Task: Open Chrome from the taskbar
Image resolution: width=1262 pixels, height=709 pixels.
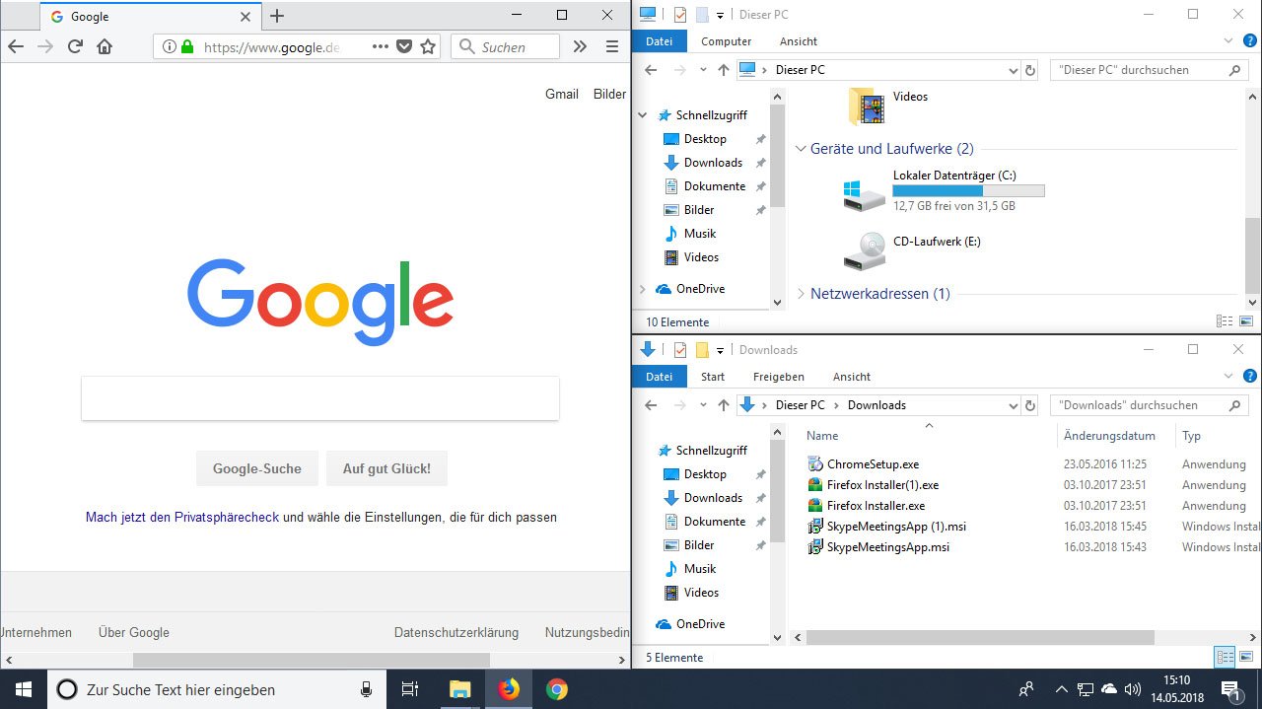Action: (557, 689)
